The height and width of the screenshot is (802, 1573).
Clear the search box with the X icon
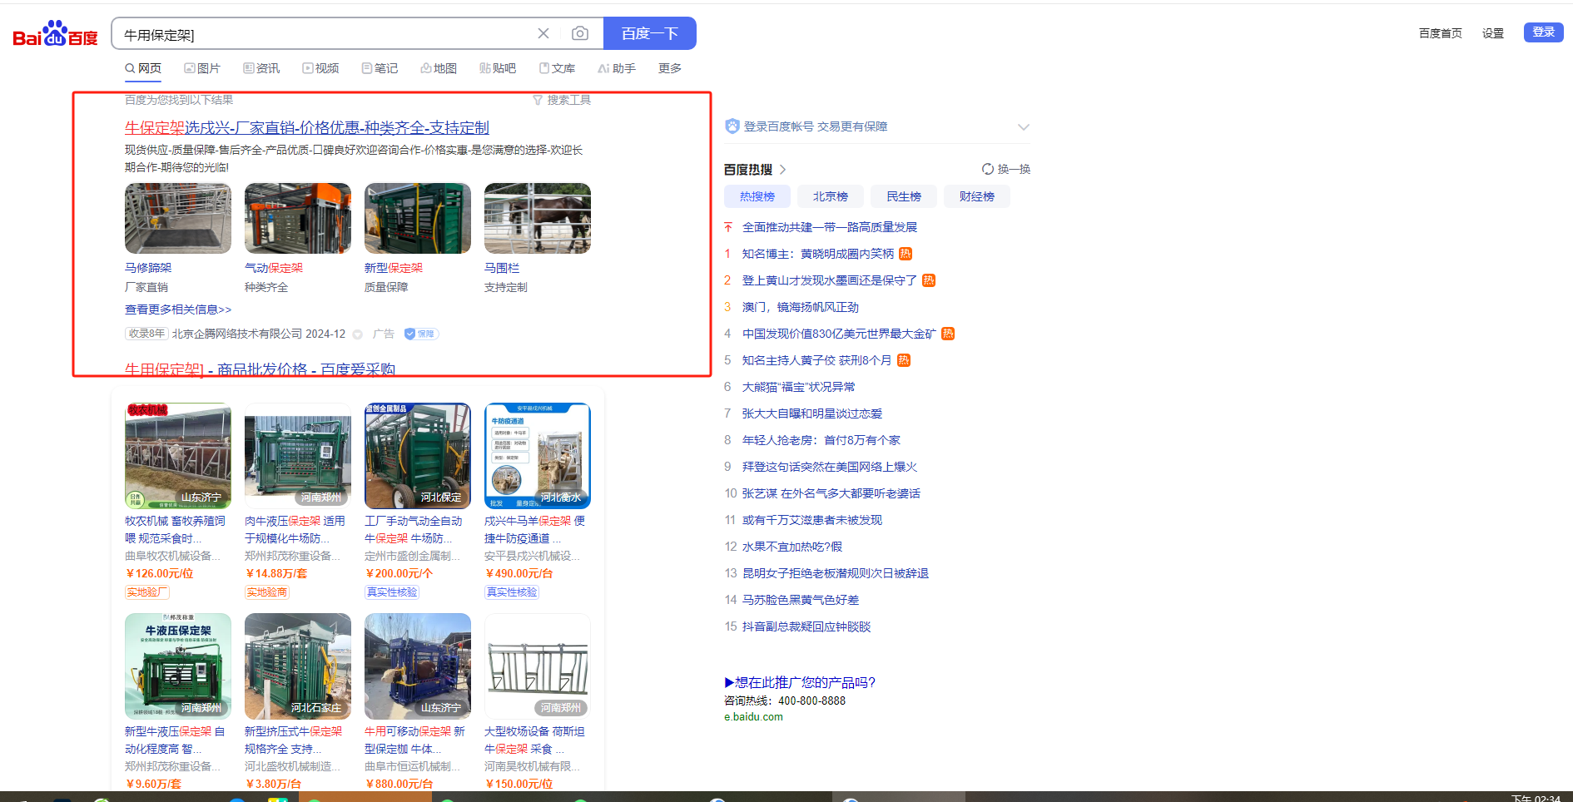tap(543, 33)
